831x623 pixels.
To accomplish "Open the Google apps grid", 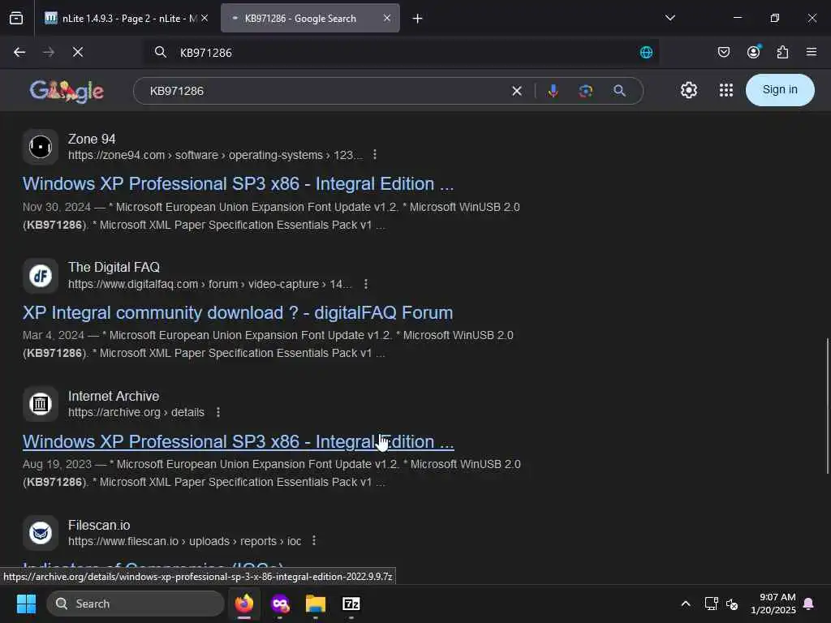I will click(x=726, y=90).
